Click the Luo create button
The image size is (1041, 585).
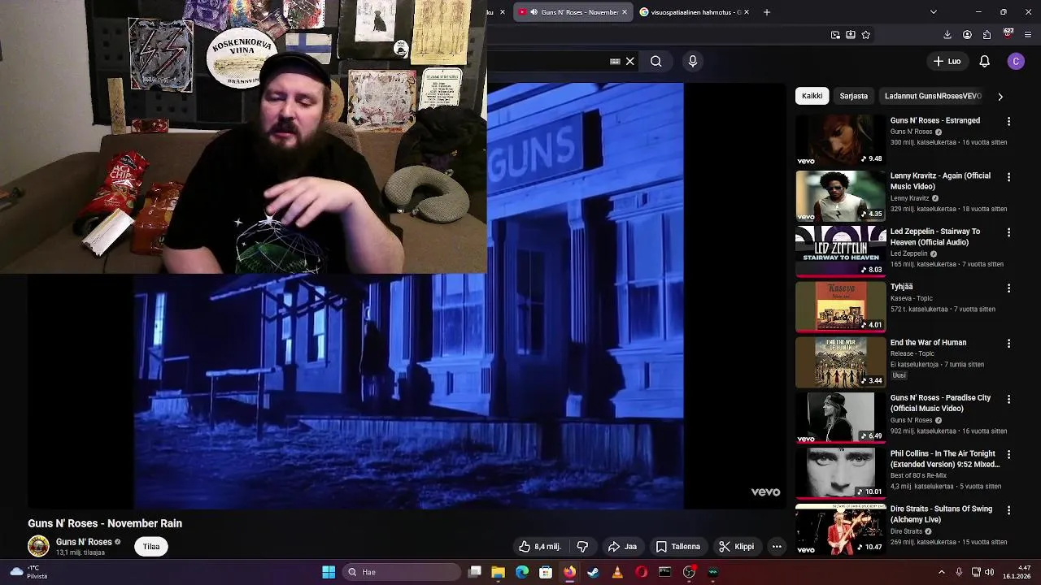[x=947, y=61]
